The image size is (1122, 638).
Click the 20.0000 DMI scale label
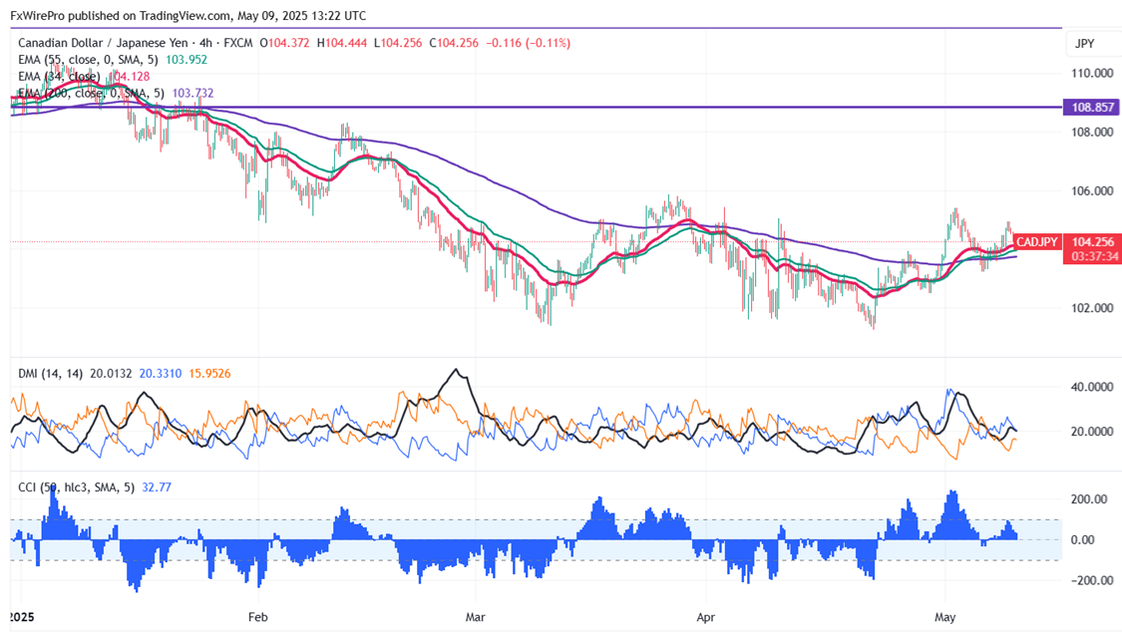(1092, 432)
